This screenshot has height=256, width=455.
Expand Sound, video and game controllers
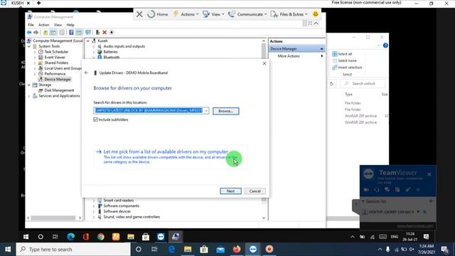(94, 217)
